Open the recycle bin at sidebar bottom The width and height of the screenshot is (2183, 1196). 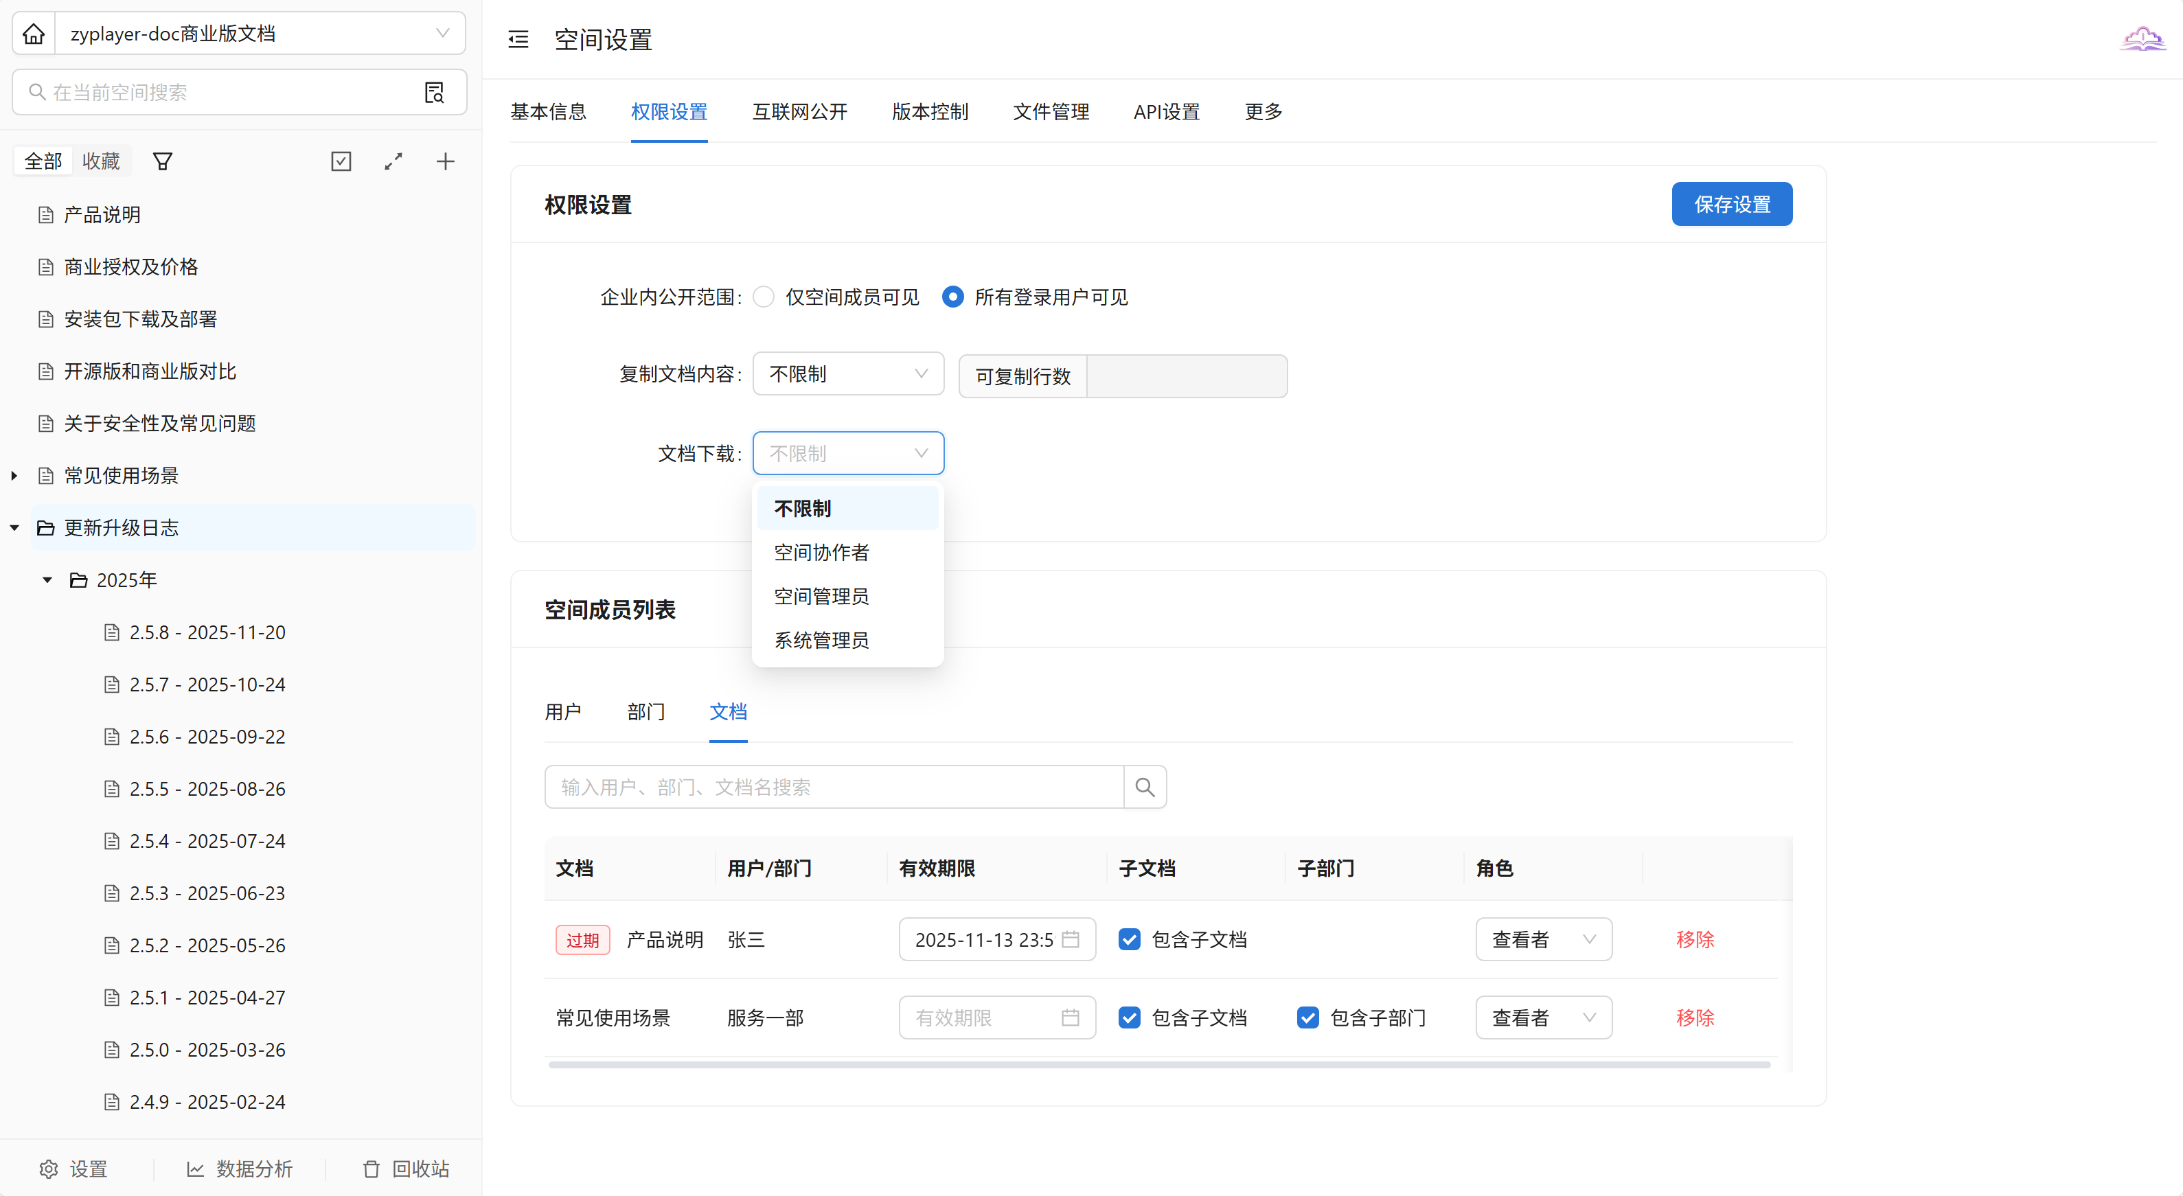pyautogui.click(x=407, y=1169)
